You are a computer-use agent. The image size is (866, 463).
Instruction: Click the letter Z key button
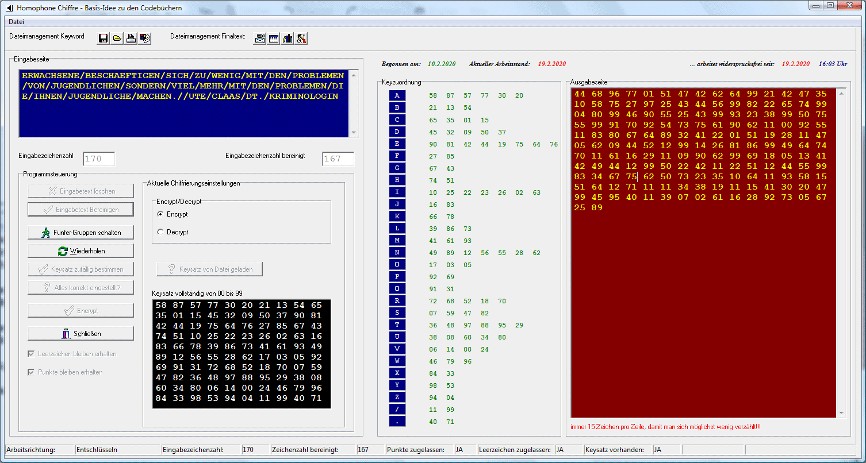pyautogui.click(x=397, y=397)
